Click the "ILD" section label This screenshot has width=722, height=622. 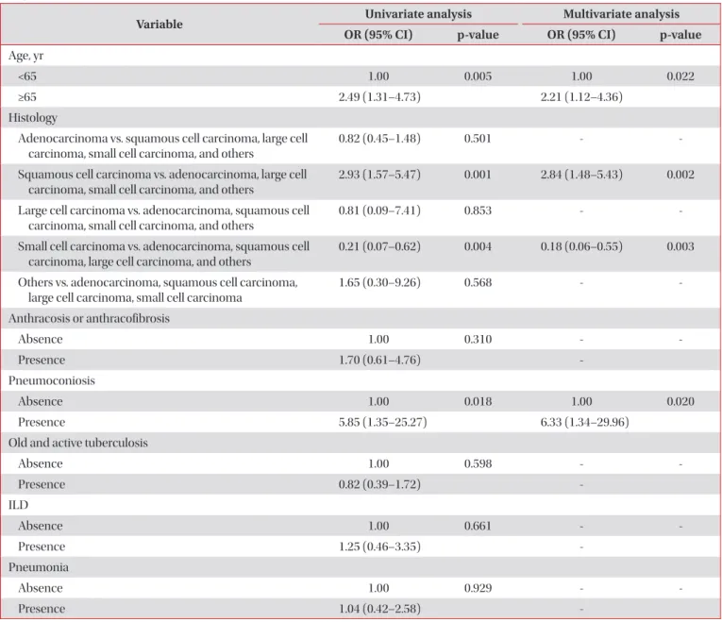point(19,505)
